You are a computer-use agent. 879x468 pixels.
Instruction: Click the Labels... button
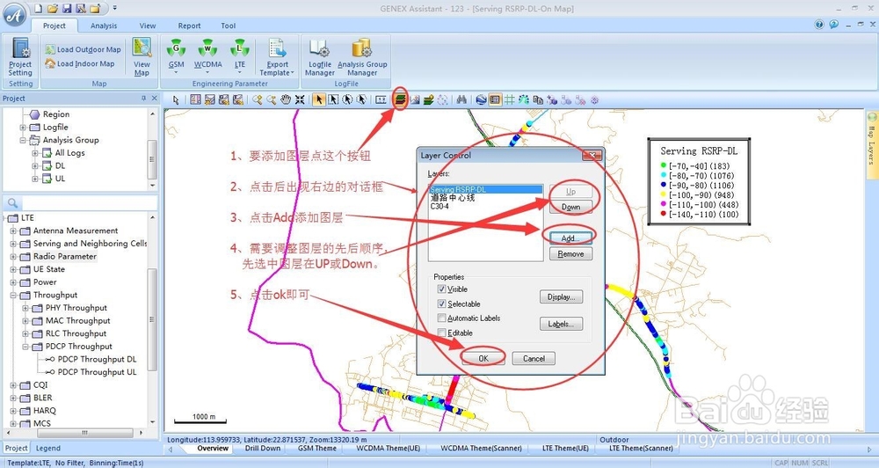tap(561, 324)
